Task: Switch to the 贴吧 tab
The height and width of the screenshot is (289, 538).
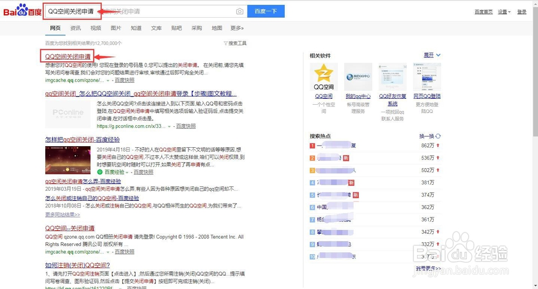Action: [x=176, y=28]
